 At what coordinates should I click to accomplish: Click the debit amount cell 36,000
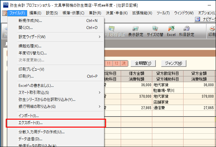[137, 85]
